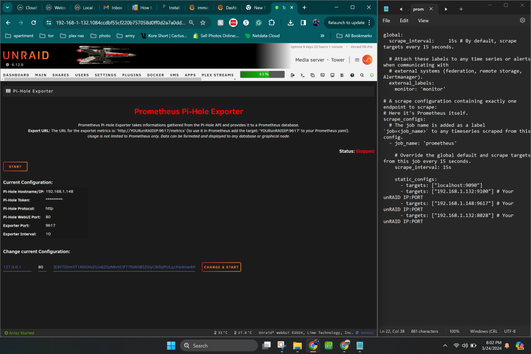Click the white S extension icon
Screen dimensions: 531x354
tap(246, 23)
